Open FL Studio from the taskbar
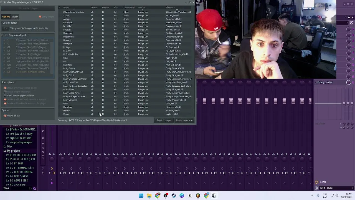This screenshot has height=200, width=355. [x=198, y=196]
